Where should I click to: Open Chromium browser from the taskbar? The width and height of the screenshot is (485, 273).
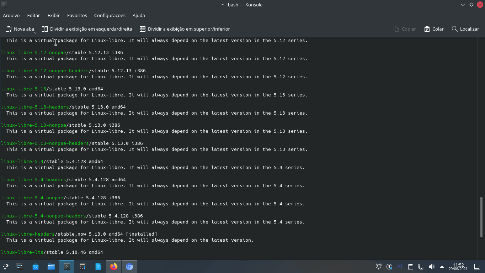tap(129, 266)
